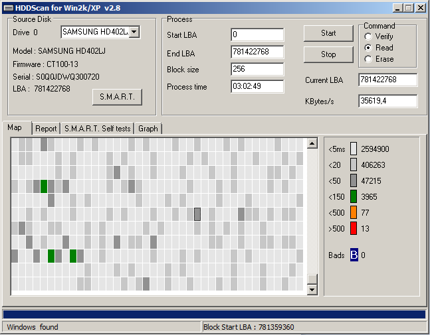Click the green <150 color swatch

click(354, 196)
